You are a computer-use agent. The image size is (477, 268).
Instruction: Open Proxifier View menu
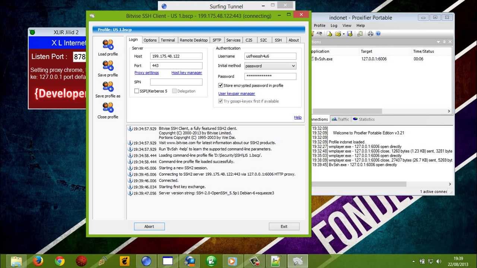click(347, 26)
